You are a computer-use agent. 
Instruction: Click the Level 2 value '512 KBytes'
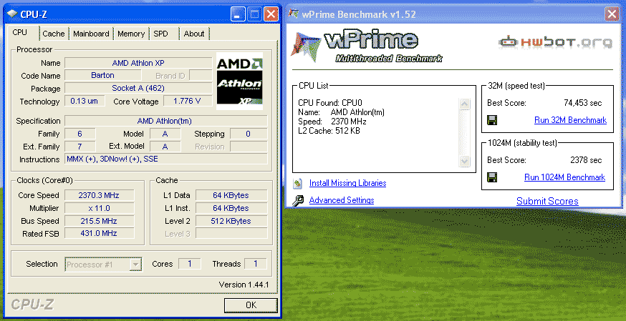click(x=231, y=221)
